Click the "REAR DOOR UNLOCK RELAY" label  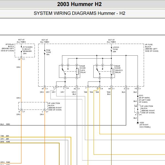[119, 69]
